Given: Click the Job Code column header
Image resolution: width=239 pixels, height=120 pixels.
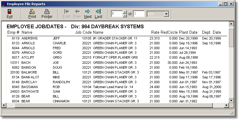Looking at the screenshot, I should [84, 32].
